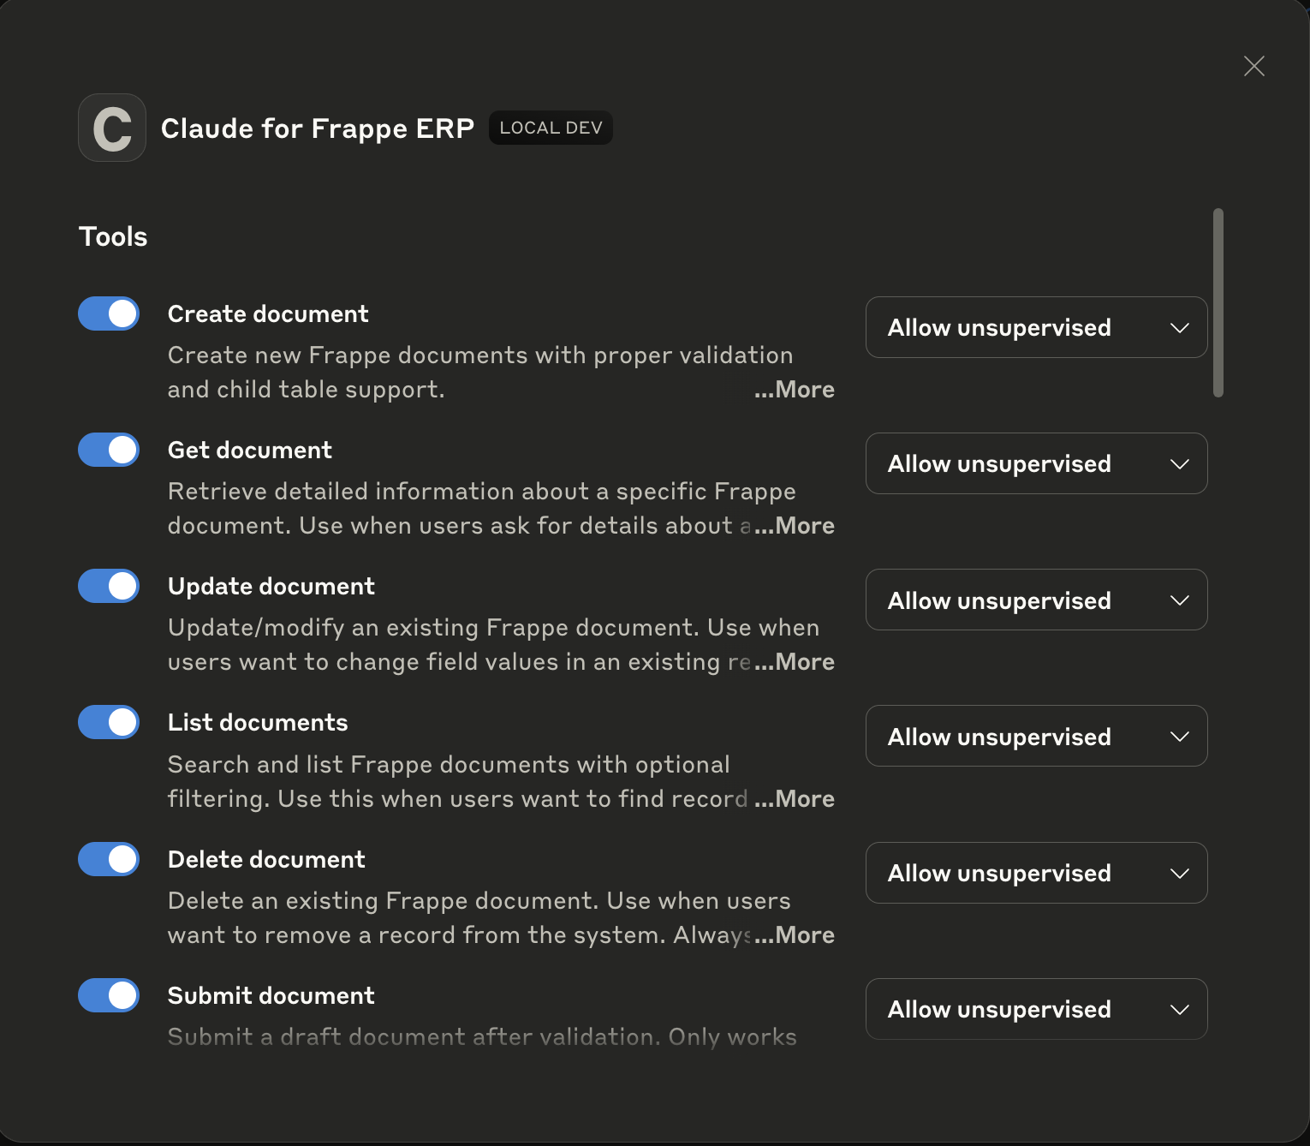1310x1146 pixels.
Task: Close the tools settings dialog
Action: 1253,66
